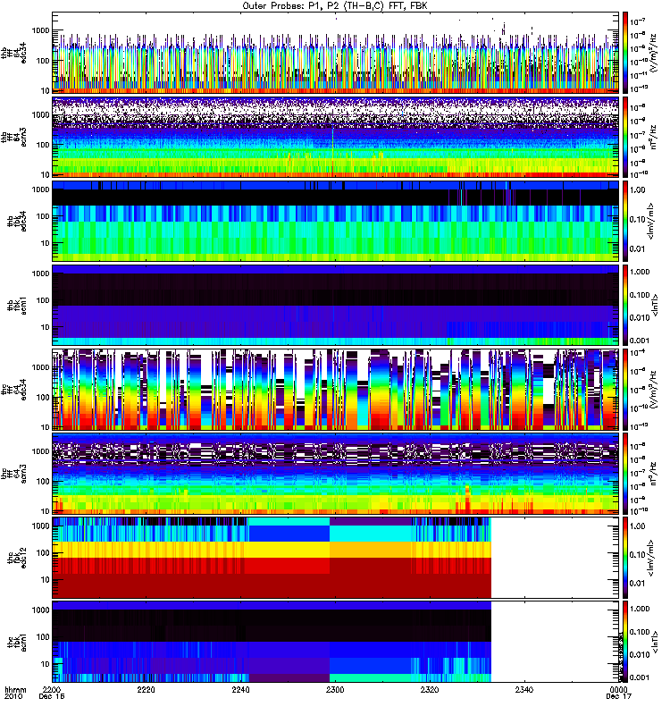This screenshot has height=715, width=670.
Task: Select the nT²/Hz unit label of thc scm3 panel
Action: 653,474
